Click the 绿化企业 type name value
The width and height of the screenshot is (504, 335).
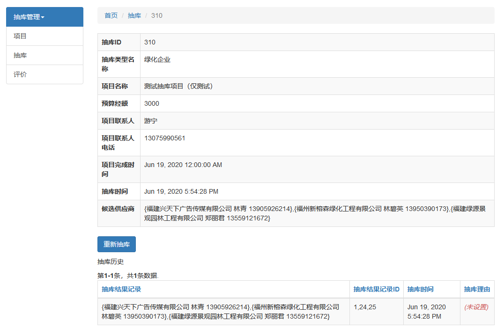coord(157,59)
